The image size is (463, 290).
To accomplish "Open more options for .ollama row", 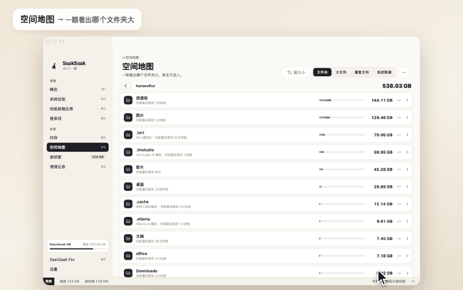I will 399,221.
